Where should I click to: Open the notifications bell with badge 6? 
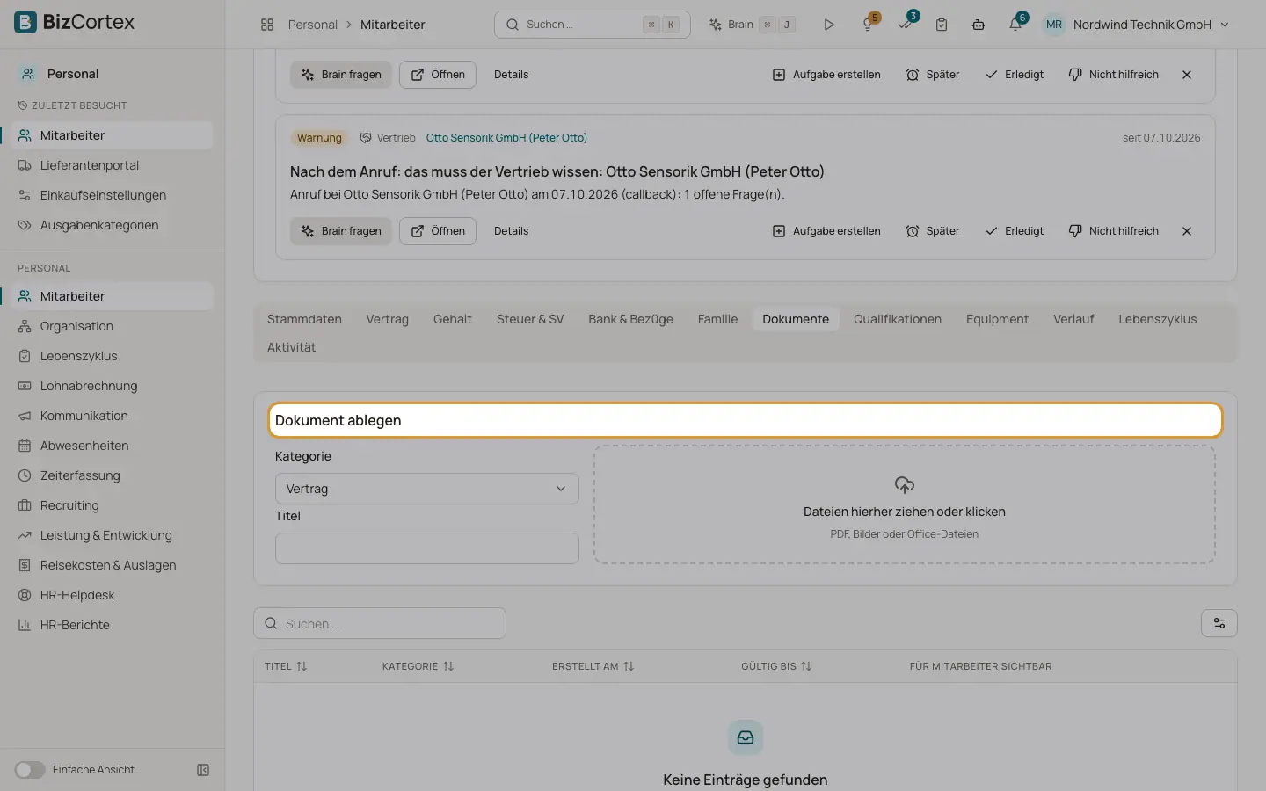pyautogui.click(x=1015, y=25)
